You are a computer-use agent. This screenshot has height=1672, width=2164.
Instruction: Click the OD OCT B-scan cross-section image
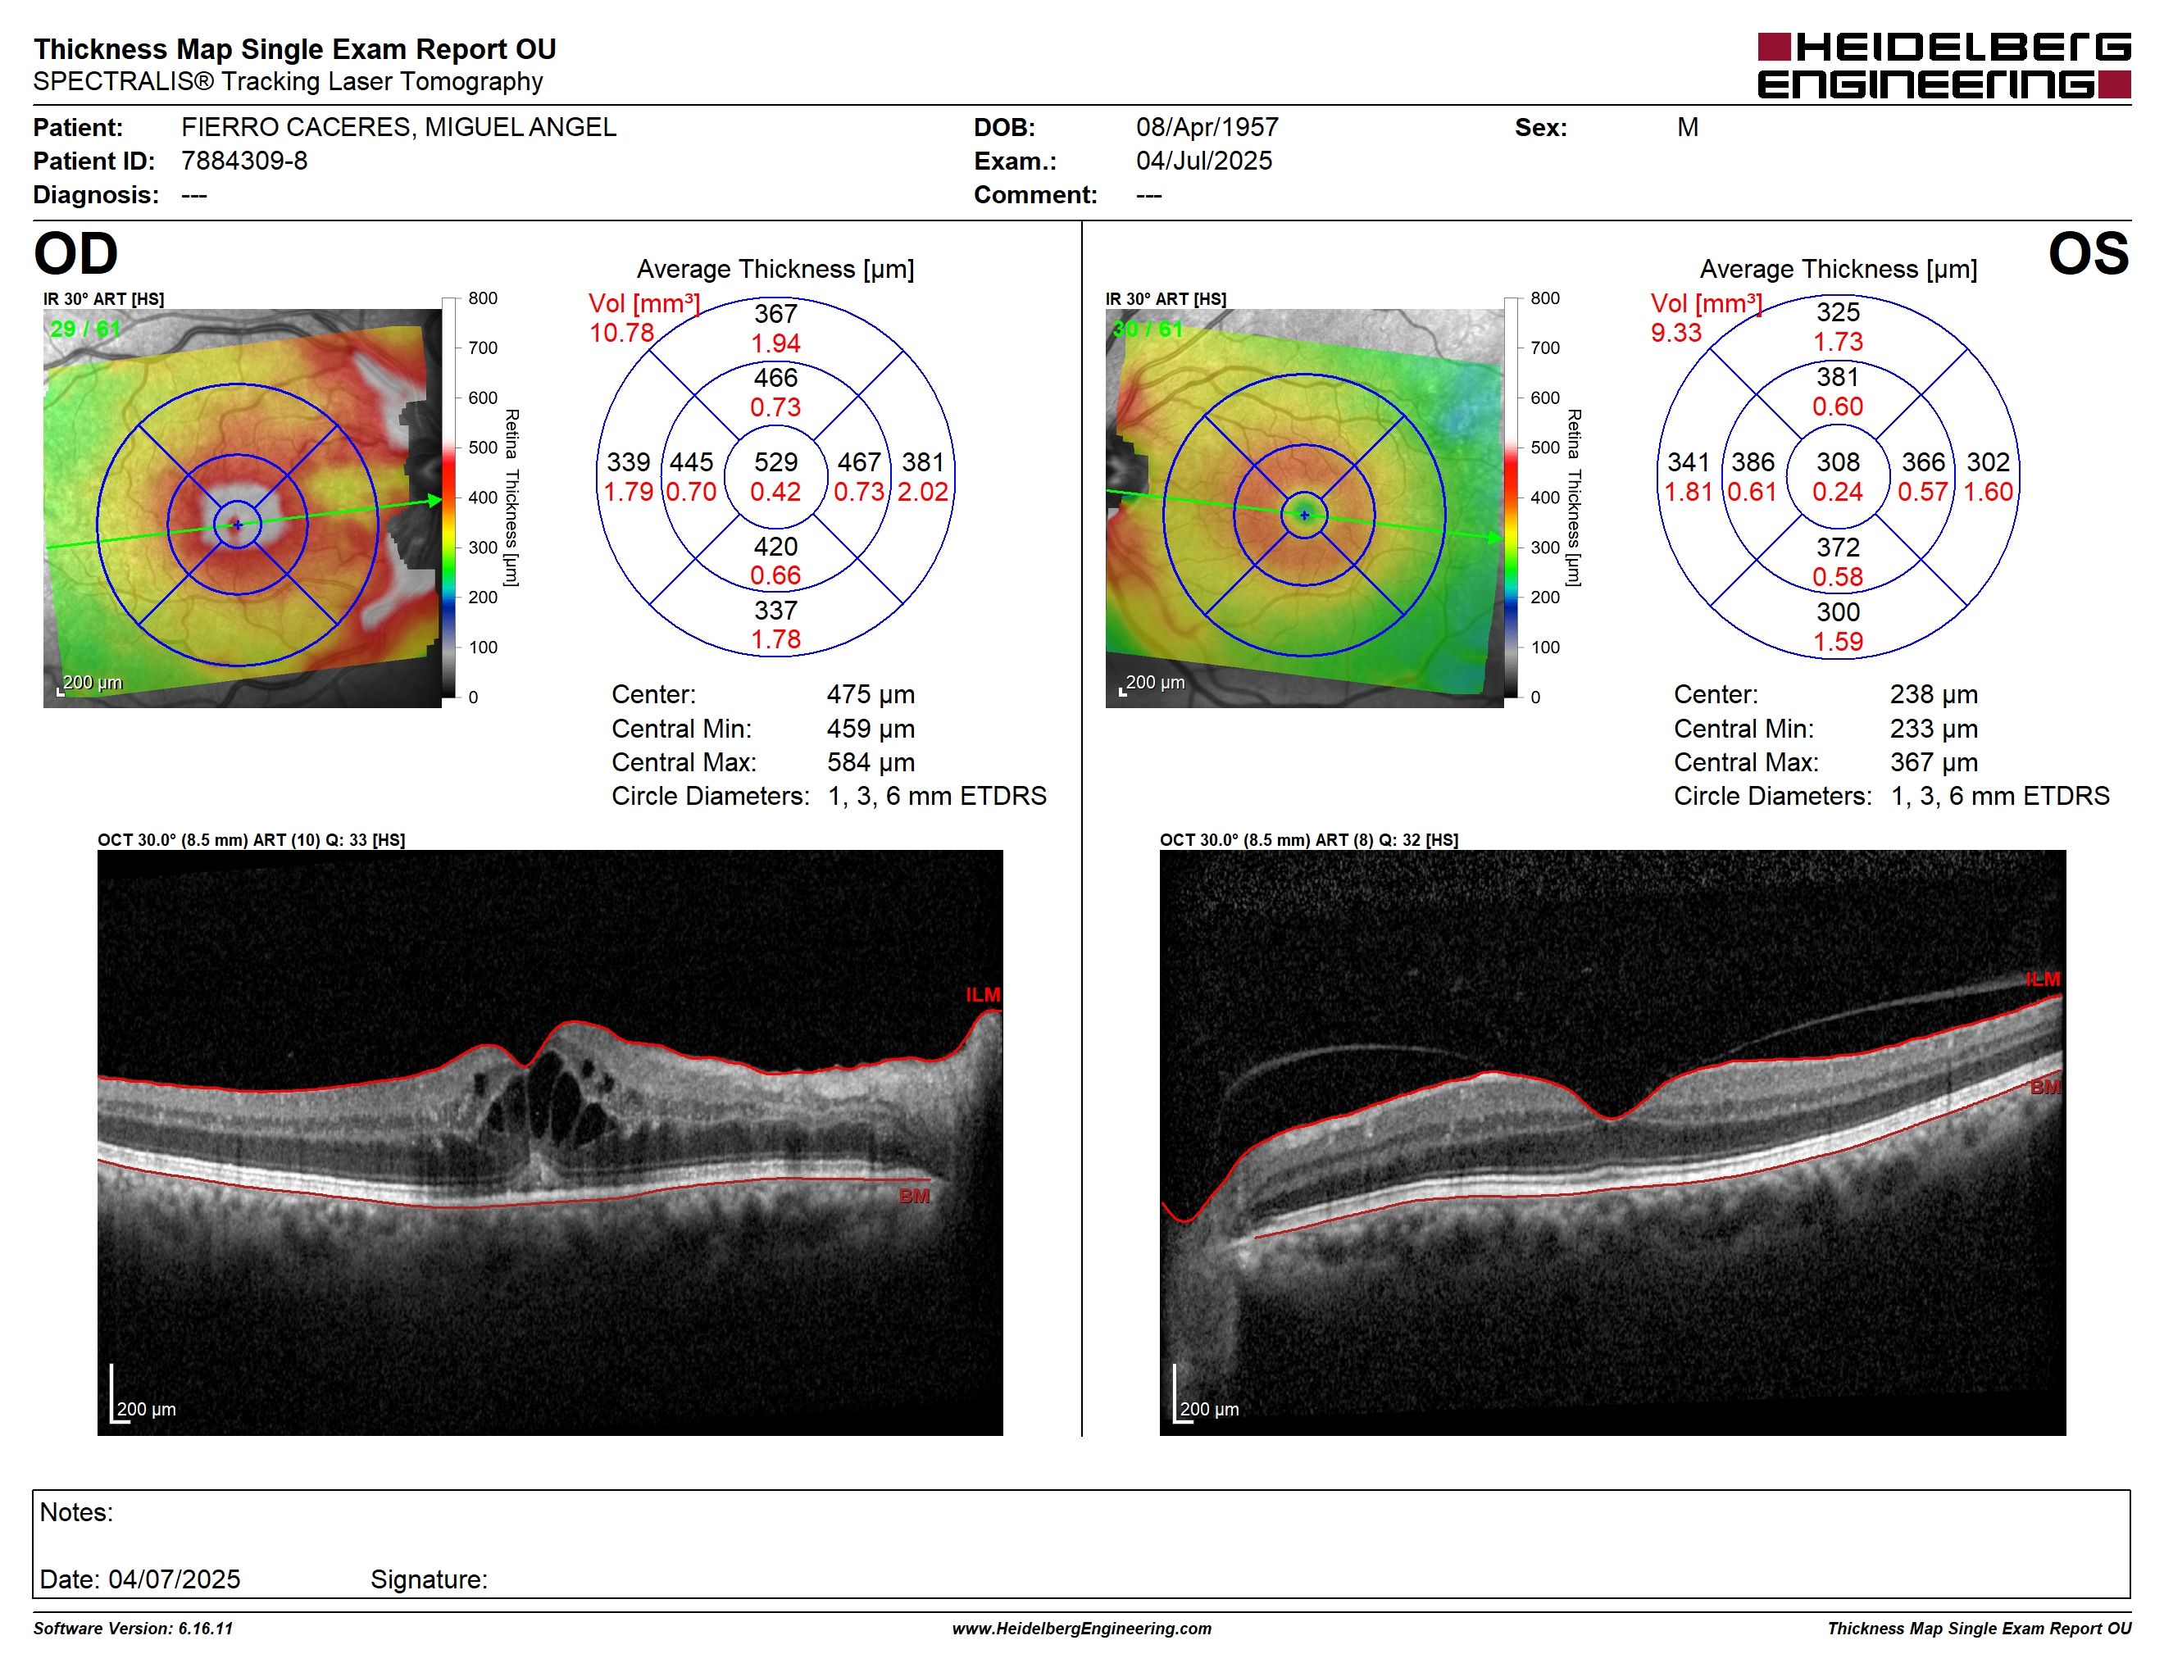pyautogui.click(x=550, y=1143)
